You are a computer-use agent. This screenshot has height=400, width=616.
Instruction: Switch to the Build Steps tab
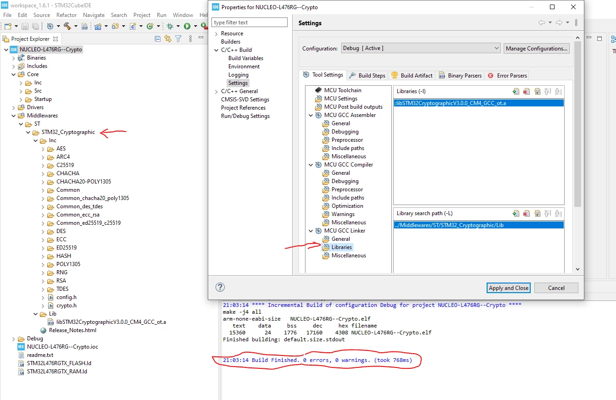coord(367,75)
